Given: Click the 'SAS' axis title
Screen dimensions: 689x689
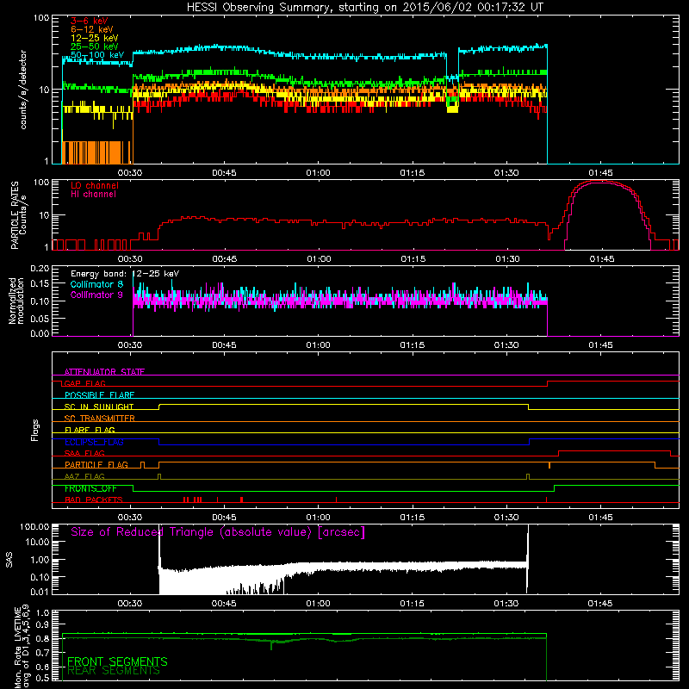Looking at the screenshot, I should 9,559.
